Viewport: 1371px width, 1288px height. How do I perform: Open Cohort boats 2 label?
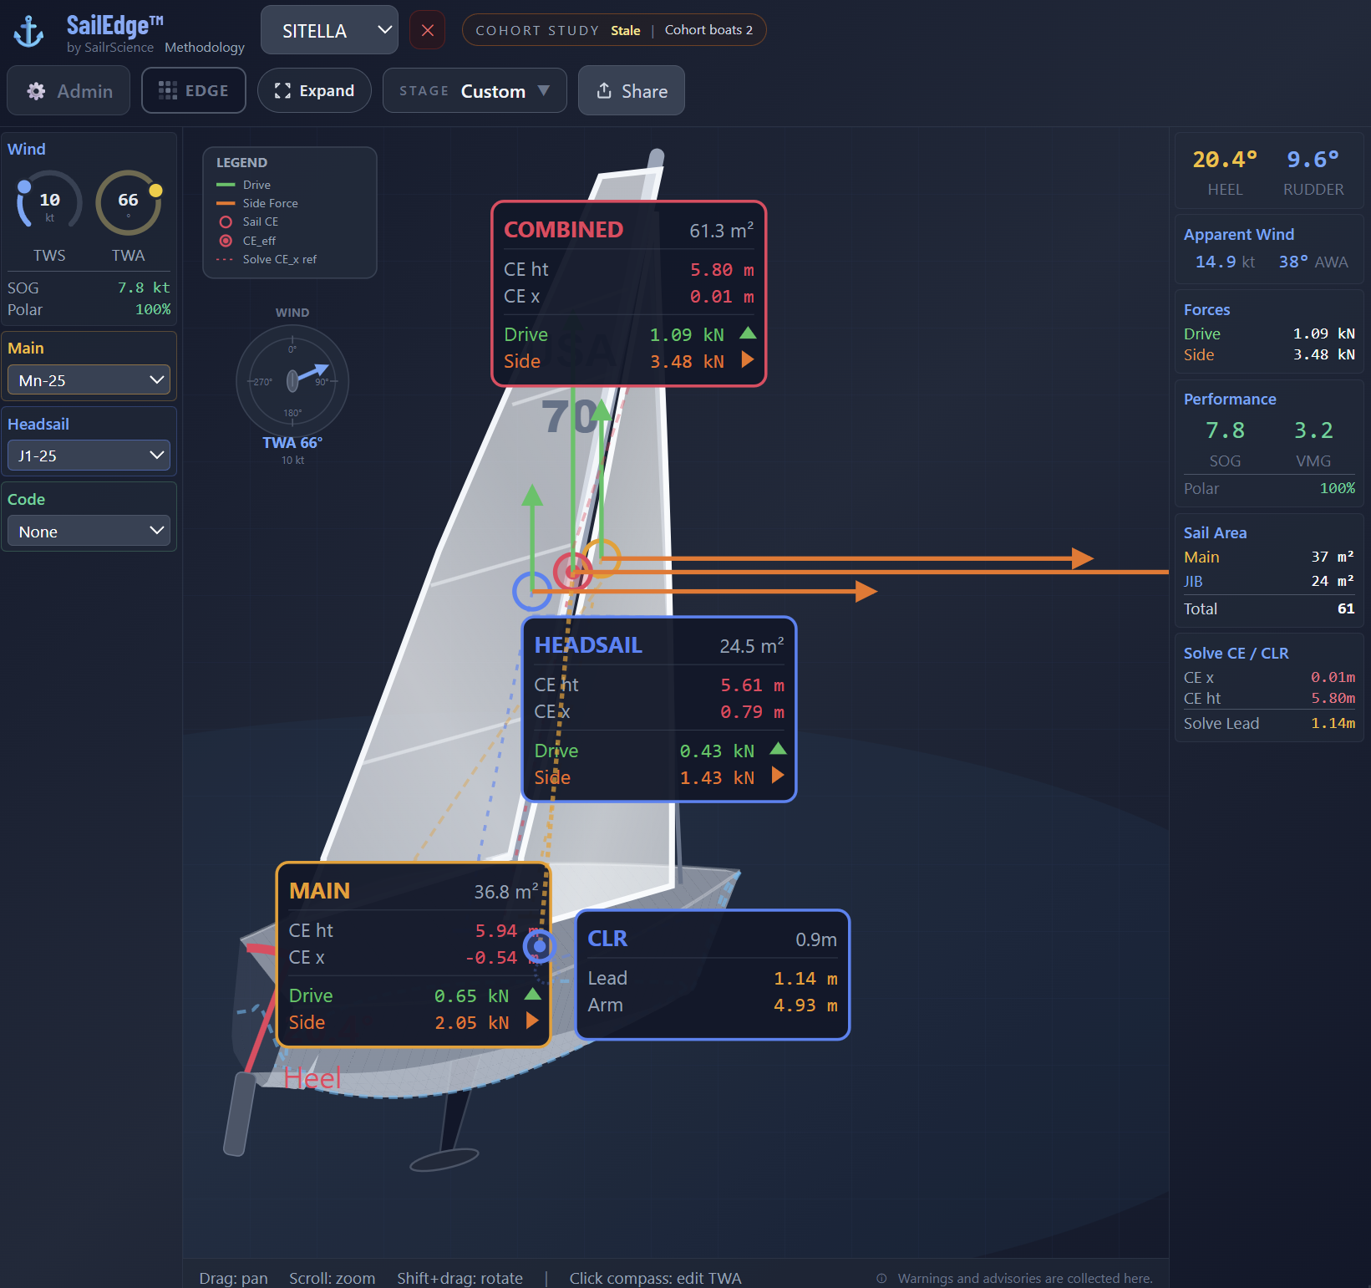point(708,30)
